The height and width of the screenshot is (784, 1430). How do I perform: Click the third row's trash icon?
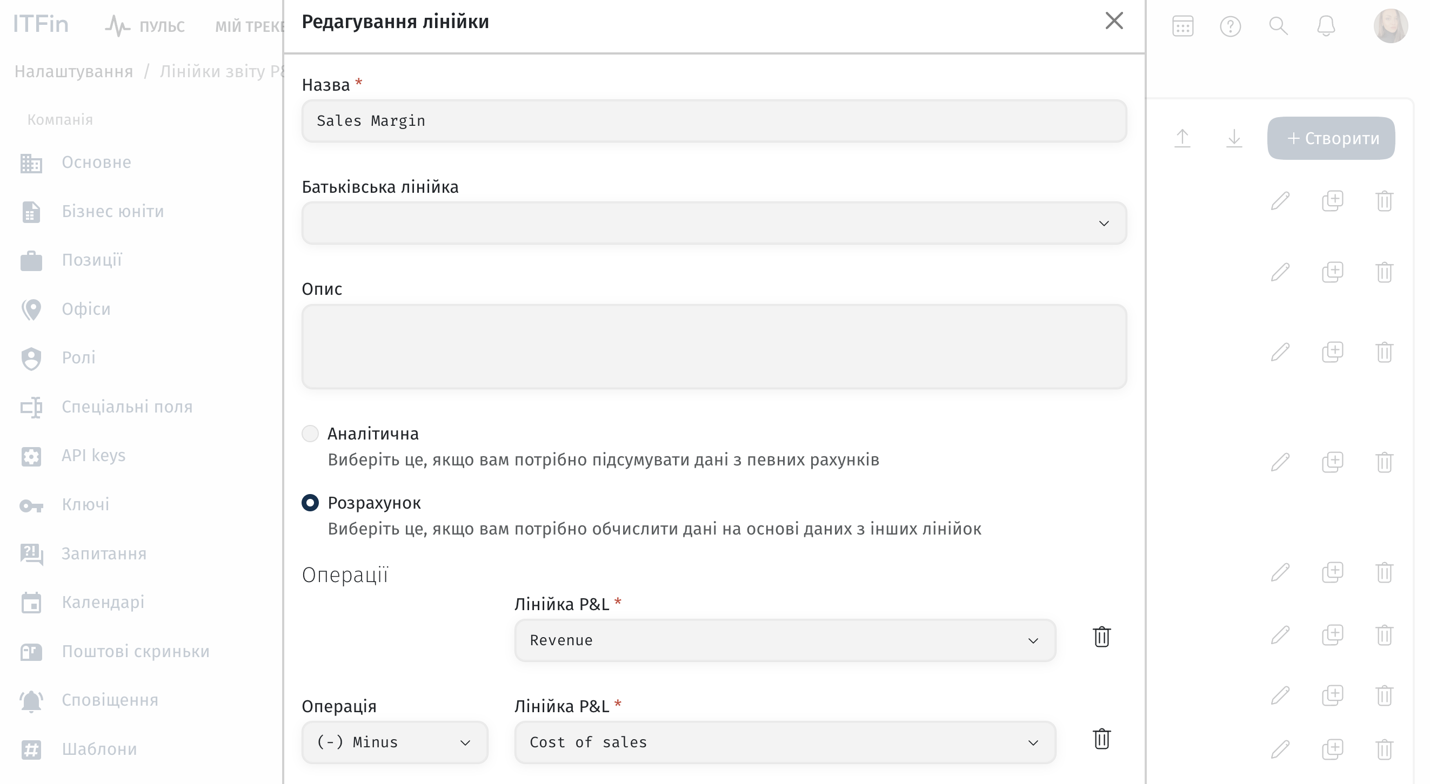[x=1384, y=352]
